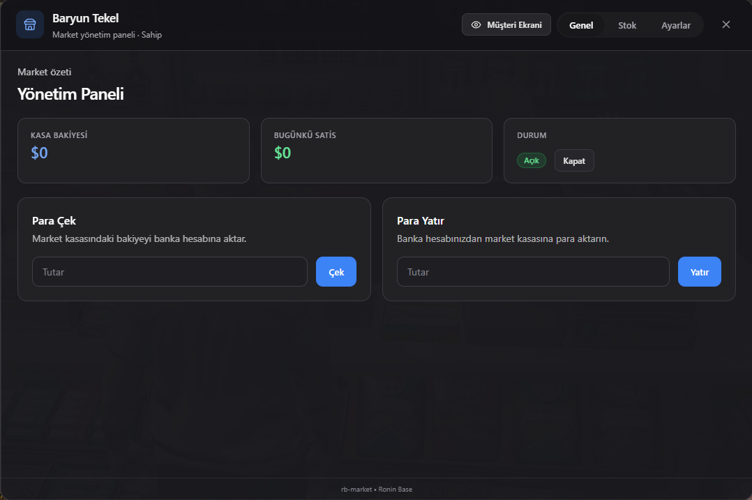Click the Para Yatır heading

(421, 221)
